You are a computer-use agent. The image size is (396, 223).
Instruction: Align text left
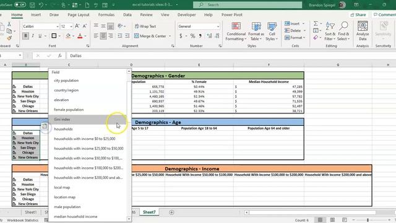click(x=96, y=36)
